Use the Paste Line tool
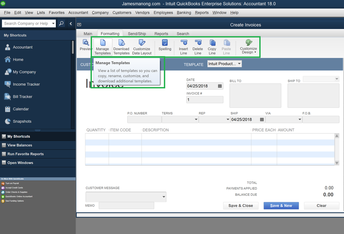344x234 pixels. click(226, 46)
